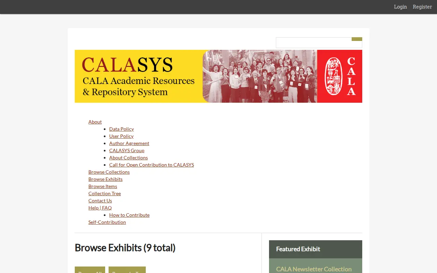Open the CALA Newsletter Collection exhibit
This screenshot has width=437, height=273.
314,269
